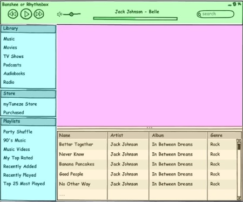This screenshot has height=202, width=243.
Task: Show the My Top Rated playlist
Action: [x=18, y=158]
